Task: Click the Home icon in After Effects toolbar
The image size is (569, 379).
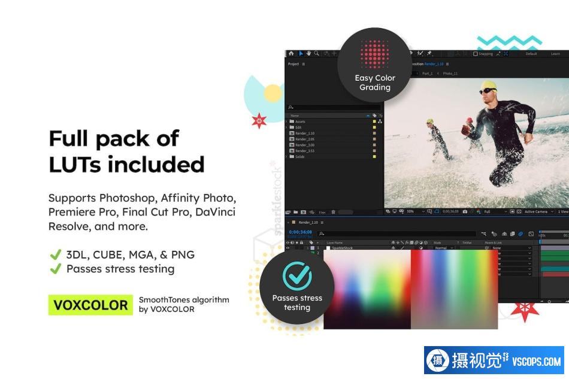Action: [292, 54]
